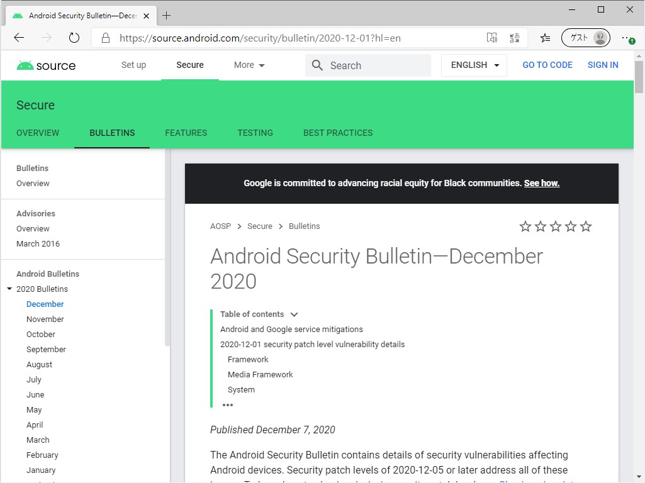Click the Read aloud icon in address bar

pyautogui.click(x=492, y=38)
